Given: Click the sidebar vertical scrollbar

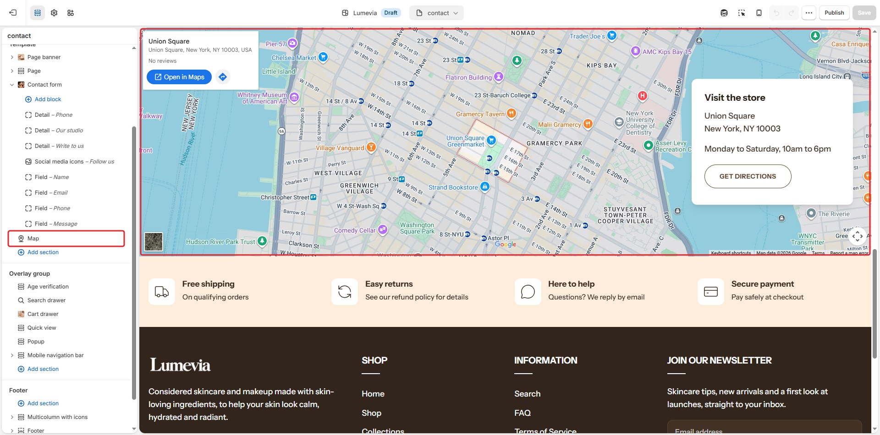Looking at the screenshot, I should pyautogui.click(x=134, y=263).
